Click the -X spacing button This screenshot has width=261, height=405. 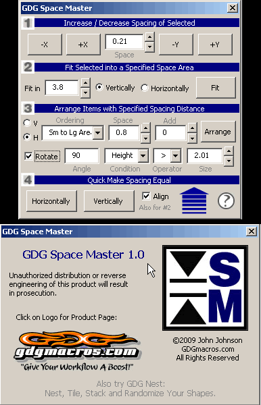45,45
